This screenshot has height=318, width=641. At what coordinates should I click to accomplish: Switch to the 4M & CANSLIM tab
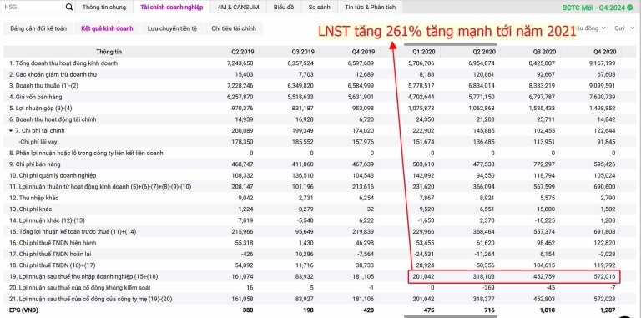[238, 7]
